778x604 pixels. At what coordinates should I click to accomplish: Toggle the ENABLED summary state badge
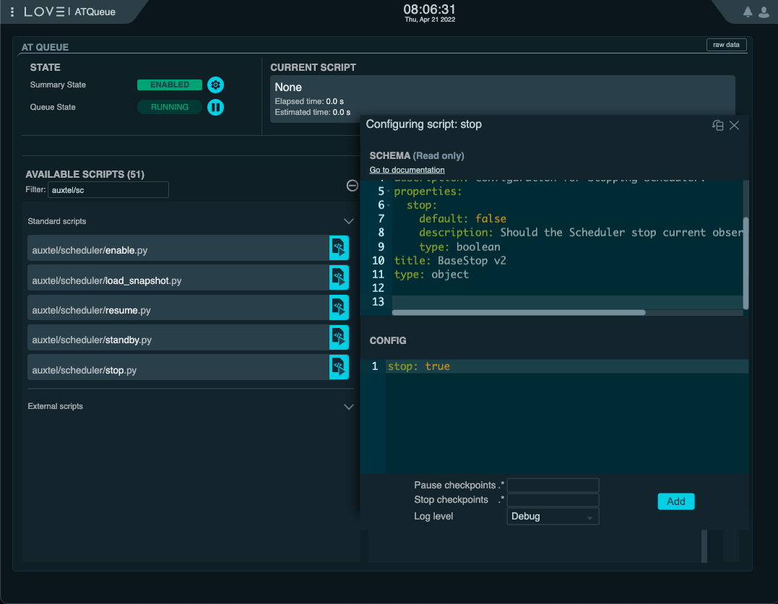[x=169, y=85]
